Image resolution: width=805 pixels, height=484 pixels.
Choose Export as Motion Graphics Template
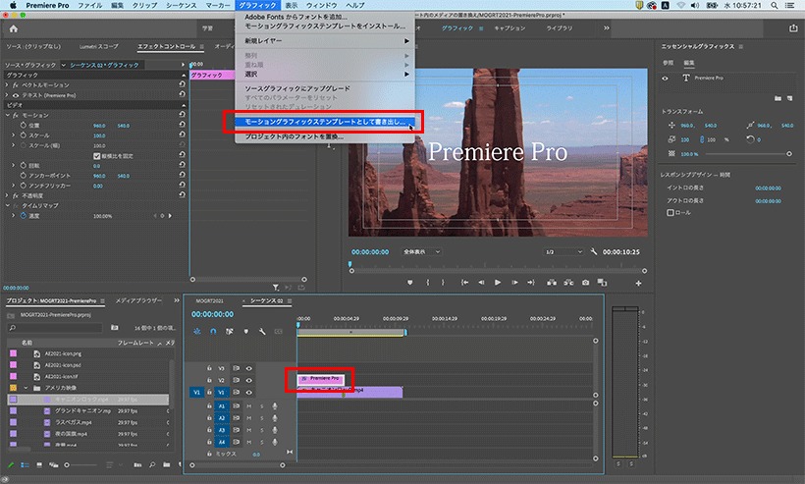(325, 122)
